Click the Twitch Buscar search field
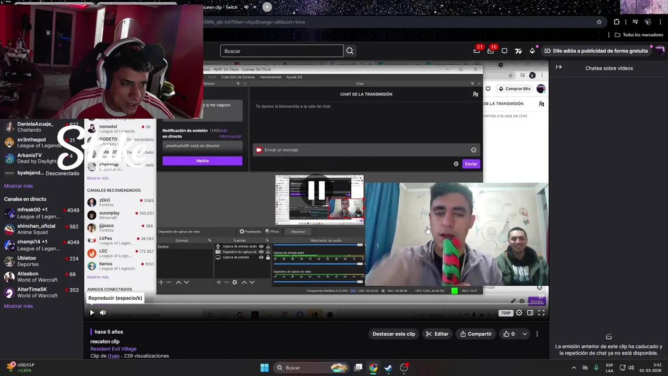This screenshot has width=668, height=376. [x=282, y=51]
